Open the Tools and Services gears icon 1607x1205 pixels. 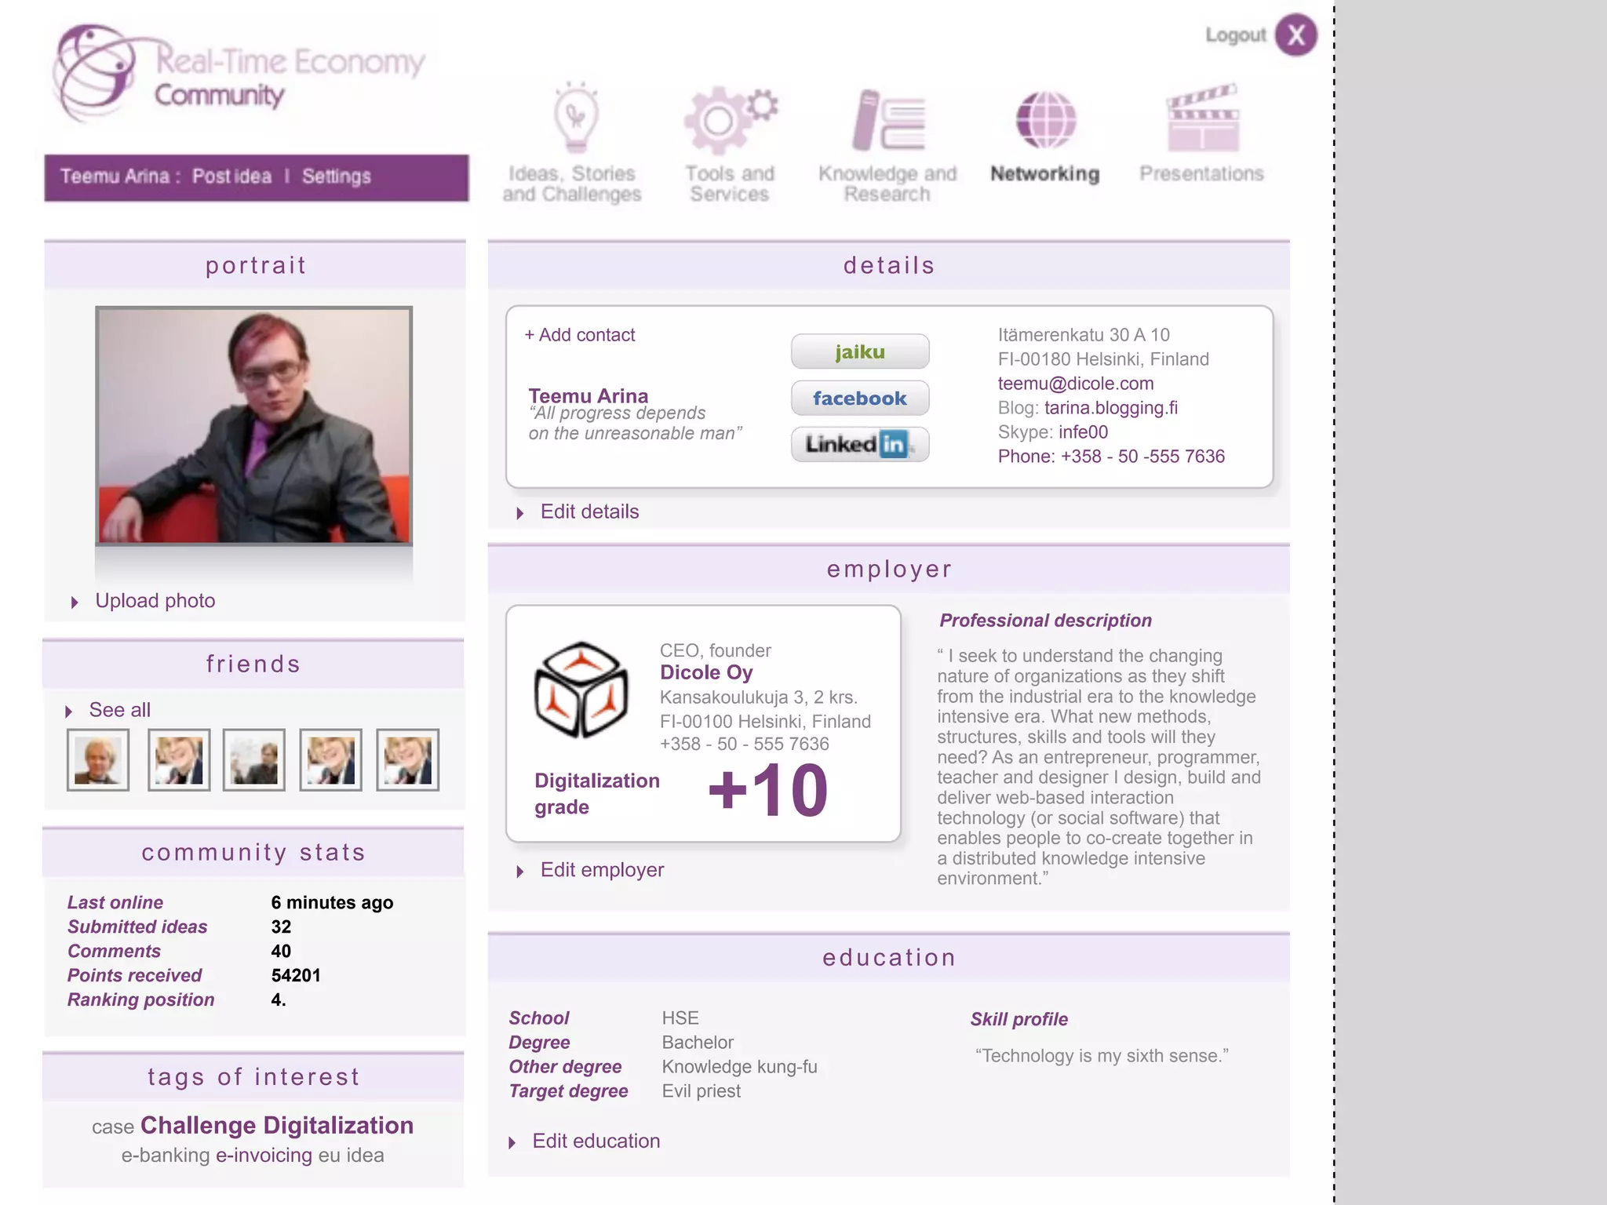tap(727, 119)
